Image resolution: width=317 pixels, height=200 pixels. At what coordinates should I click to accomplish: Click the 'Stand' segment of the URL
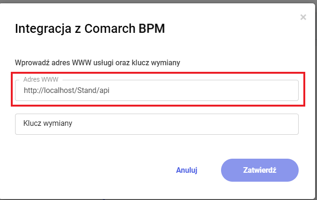(86, 91)
